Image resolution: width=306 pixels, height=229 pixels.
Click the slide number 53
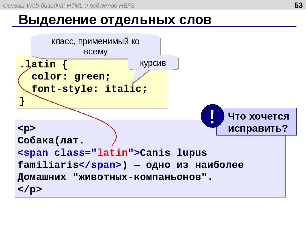click(298, 5)
